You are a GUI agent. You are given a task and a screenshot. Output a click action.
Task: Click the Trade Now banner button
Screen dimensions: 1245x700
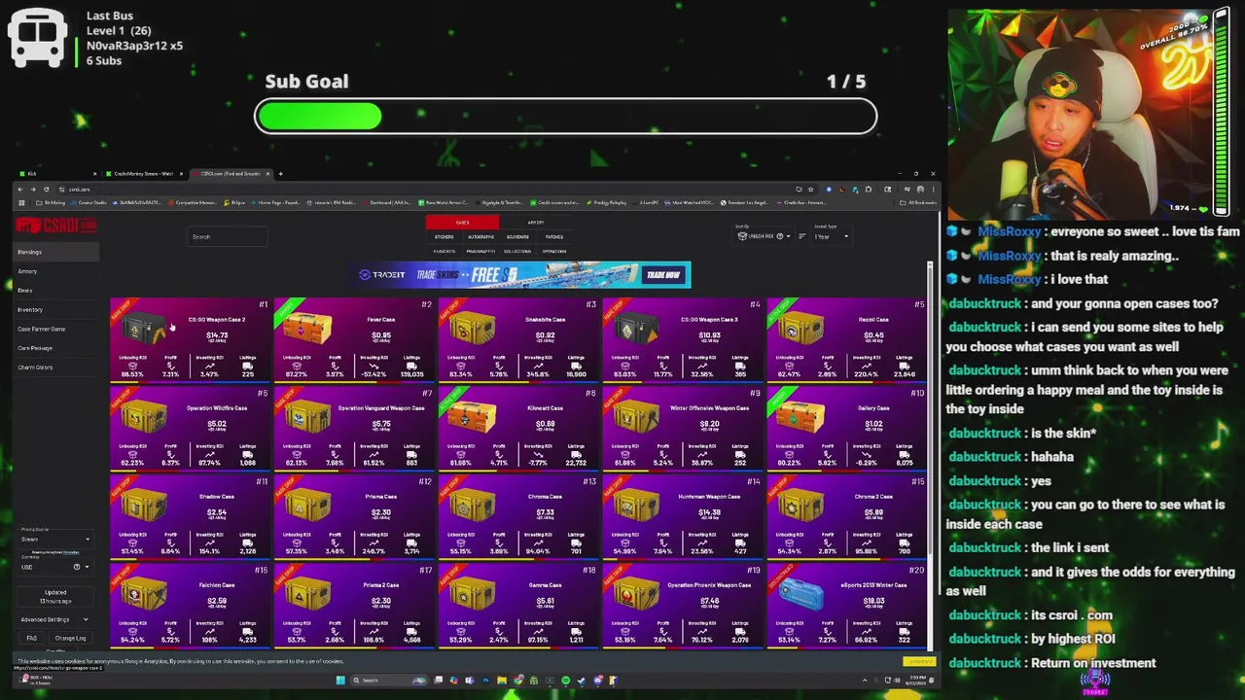tap(662, 275)
